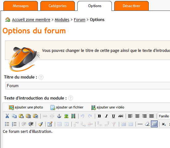The height and width of the screenshot is (148, 170).
Task: Click the 'Options du forum' heading
Action: [x=34, y=31]
